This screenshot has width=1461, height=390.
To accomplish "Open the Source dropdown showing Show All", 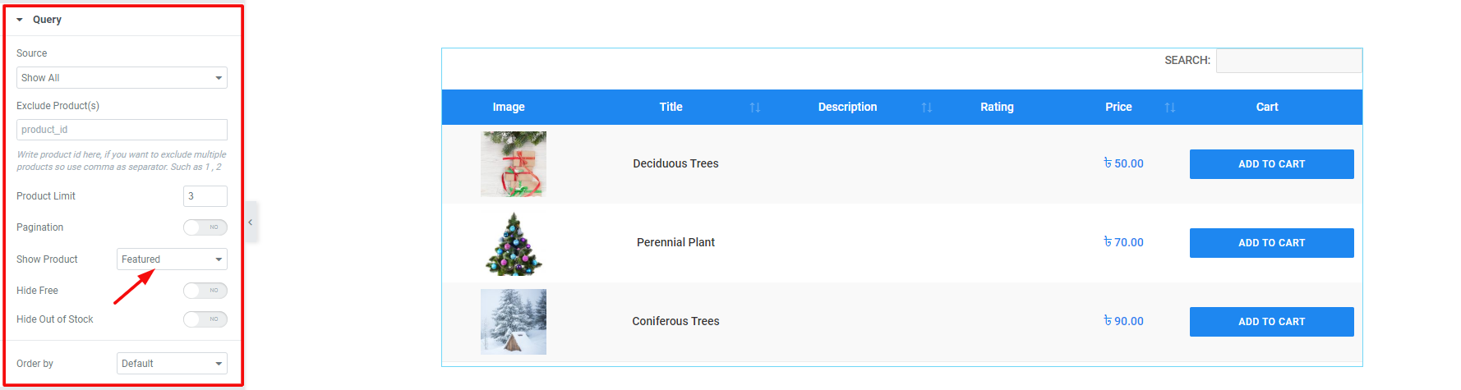I will pyautogui.click(x=122, y=78).
